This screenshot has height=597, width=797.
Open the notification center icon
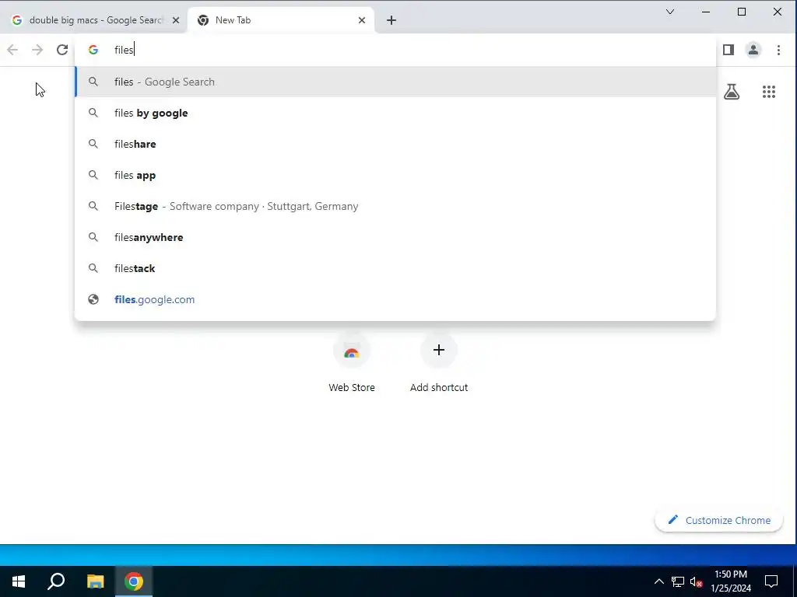pyautogui.click(x=771, y=581)
